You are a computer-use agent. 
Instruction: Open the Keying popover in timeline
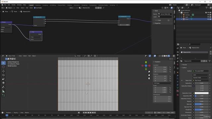(x=16, y=112)
